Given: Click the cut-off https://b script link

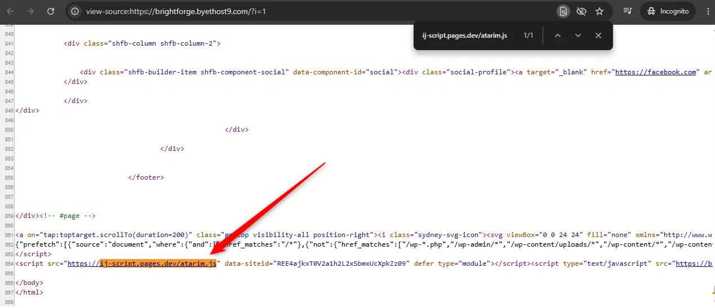Looking at the screenshot, I should pyautogui.click(x=695, y=264).
